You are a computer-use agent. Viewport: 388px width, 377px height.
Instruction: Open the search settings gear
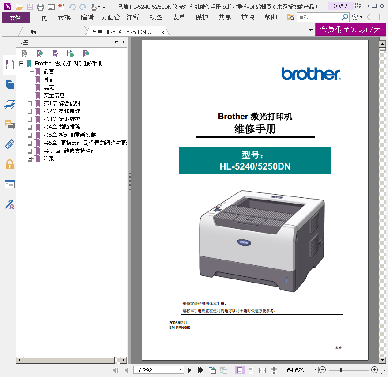click(x=355, y=17)
